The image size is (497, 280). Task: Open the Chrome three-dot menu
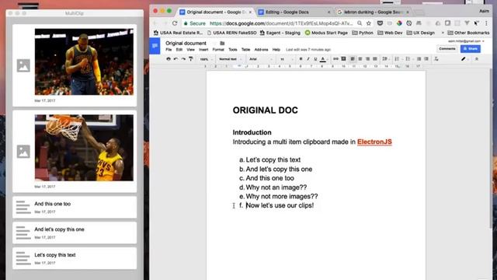[486, 23]
